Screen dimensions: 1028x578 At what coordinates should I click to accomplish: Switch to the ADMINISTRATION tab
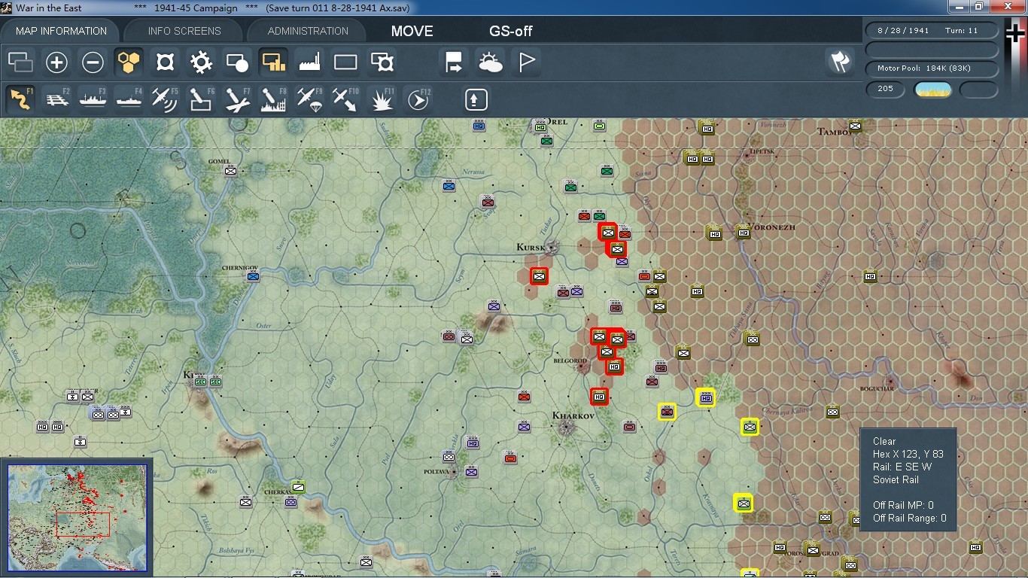[x=308, y=31]
